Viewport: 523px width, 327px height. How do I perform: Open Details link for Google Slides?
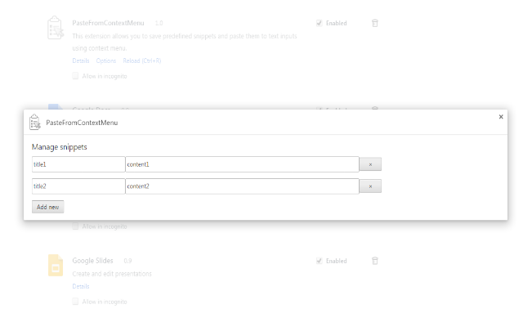[x=81, y=286]
